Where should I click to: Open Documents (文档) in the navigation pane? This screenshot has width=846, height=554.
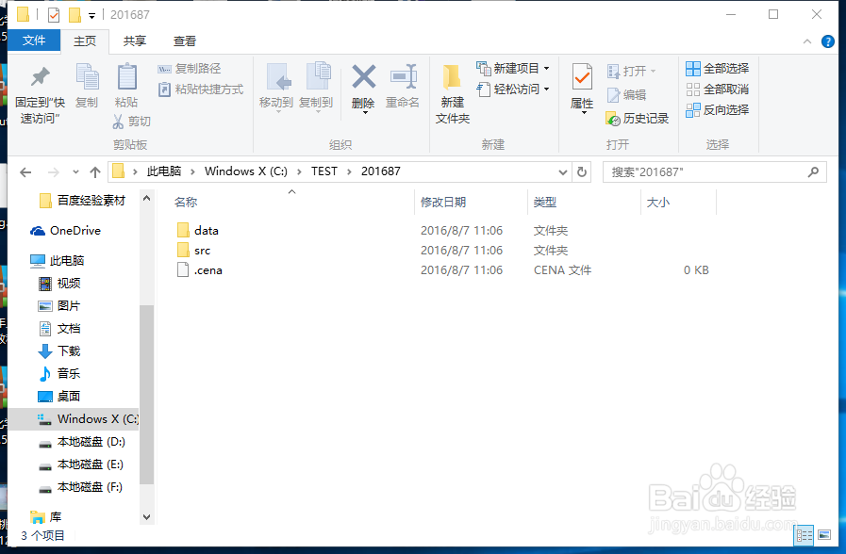[59, 329]
